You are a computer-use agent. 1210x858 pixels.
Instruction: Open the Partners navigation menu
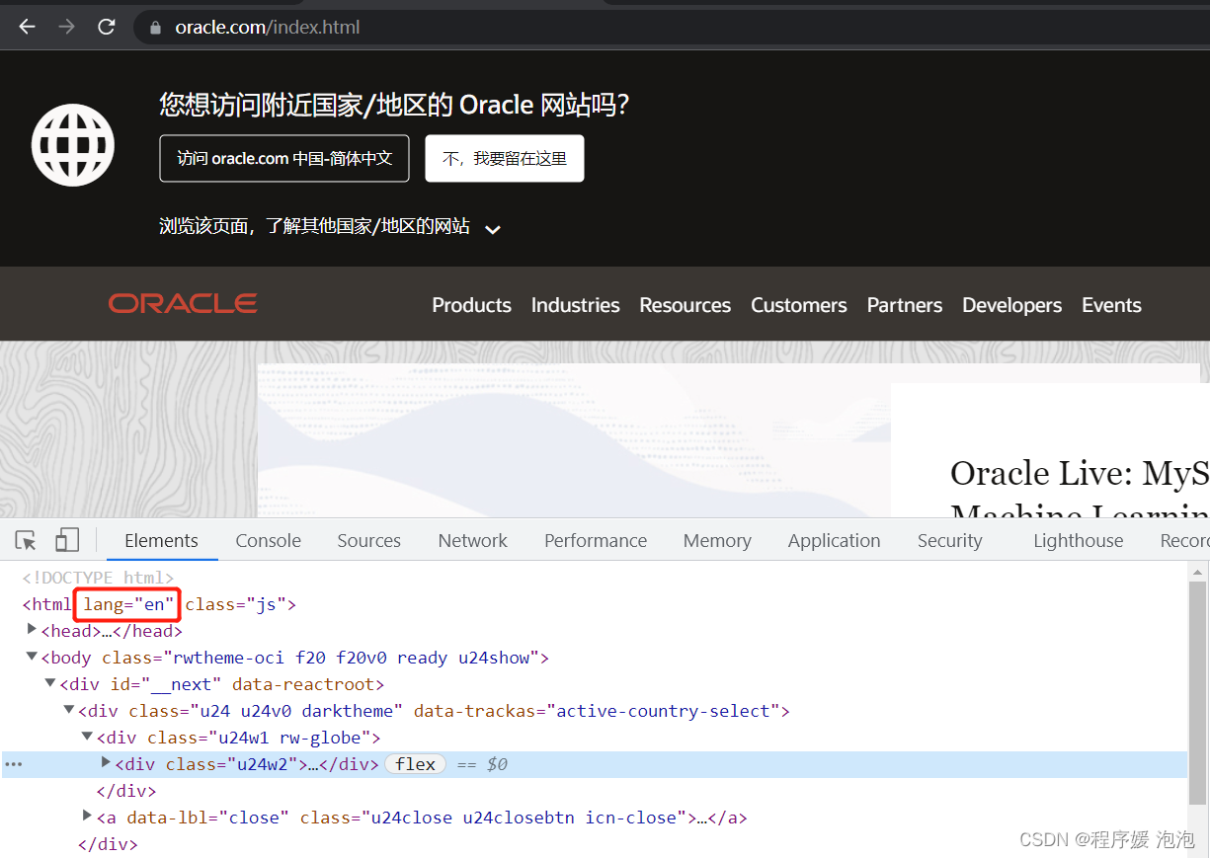(905, 305)
